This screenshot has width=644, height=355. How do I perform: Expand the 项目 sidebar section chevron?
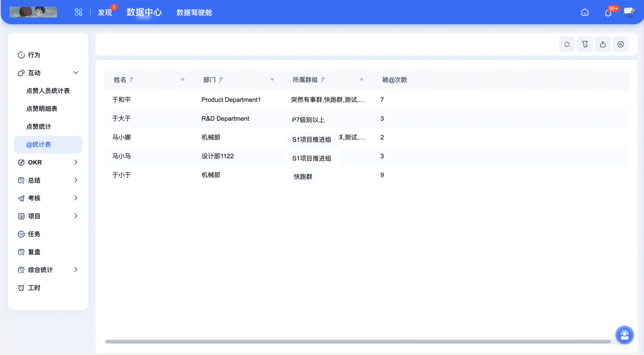(x=76, y=216)
